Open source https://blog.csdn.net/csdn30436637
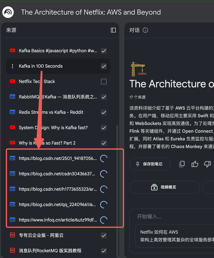 click(x=57, y=174)
